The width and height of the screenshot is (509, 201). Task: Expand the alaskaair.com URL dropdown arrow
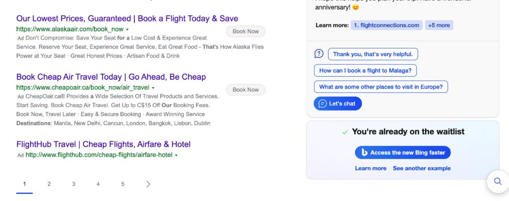[127, 29]
